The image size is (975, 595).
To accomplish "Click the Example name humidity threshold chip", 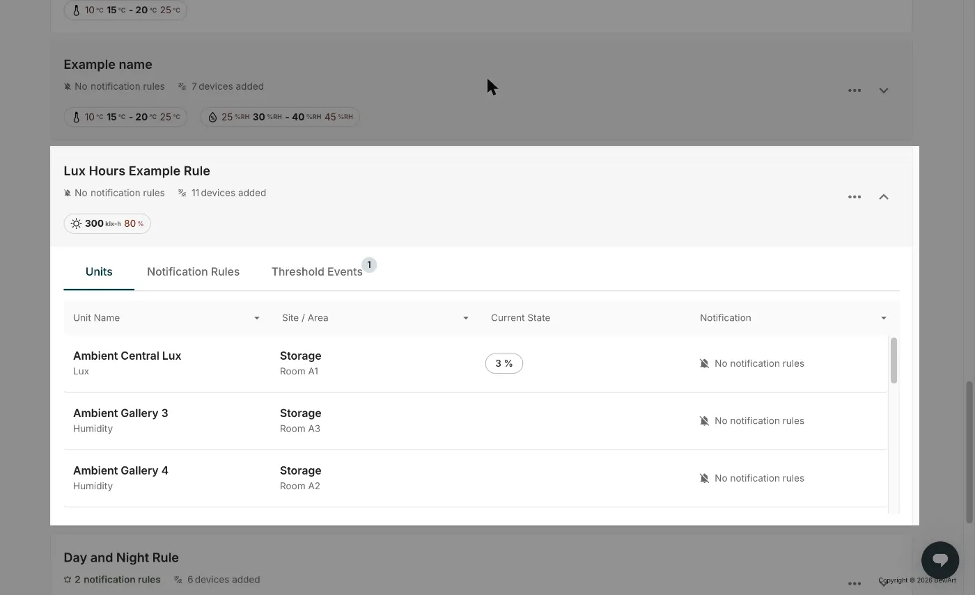I will [x=280, y=117].
